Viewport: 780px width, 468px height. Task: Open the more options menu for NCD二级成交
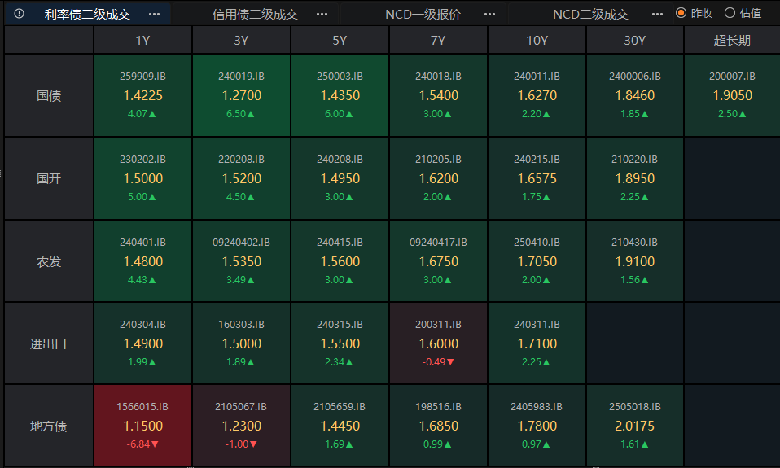[657, 15]
